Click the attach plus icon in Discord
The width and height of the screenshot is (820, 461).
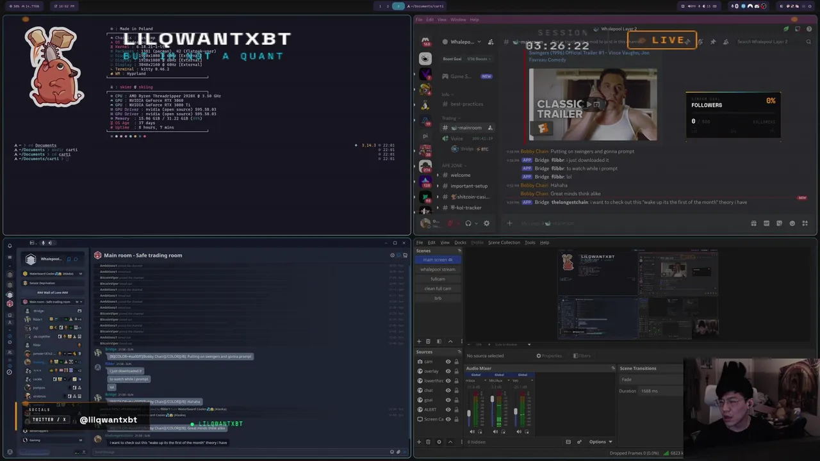(509, 223)
